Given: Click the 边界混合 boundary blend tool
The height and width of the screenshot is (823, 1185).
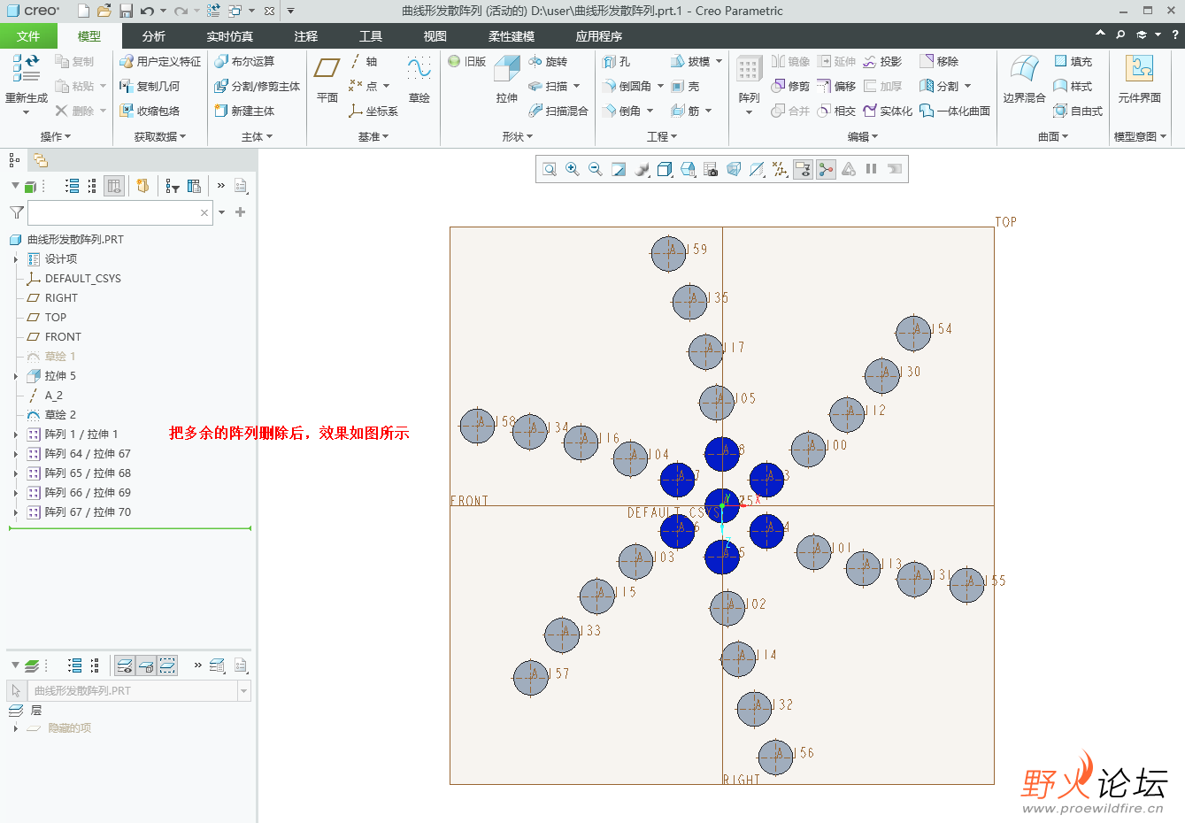Looking at the screenshot, I should pyautogui.click(x=1024, y=80).
